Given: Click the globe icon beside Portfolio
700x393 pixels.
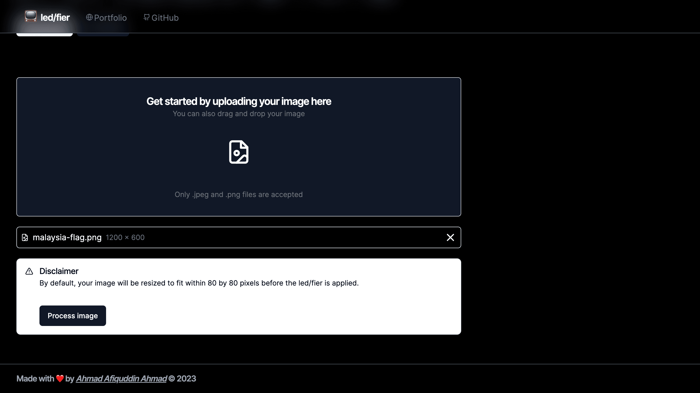Looking at the screenshot, I should coord(89,17).
